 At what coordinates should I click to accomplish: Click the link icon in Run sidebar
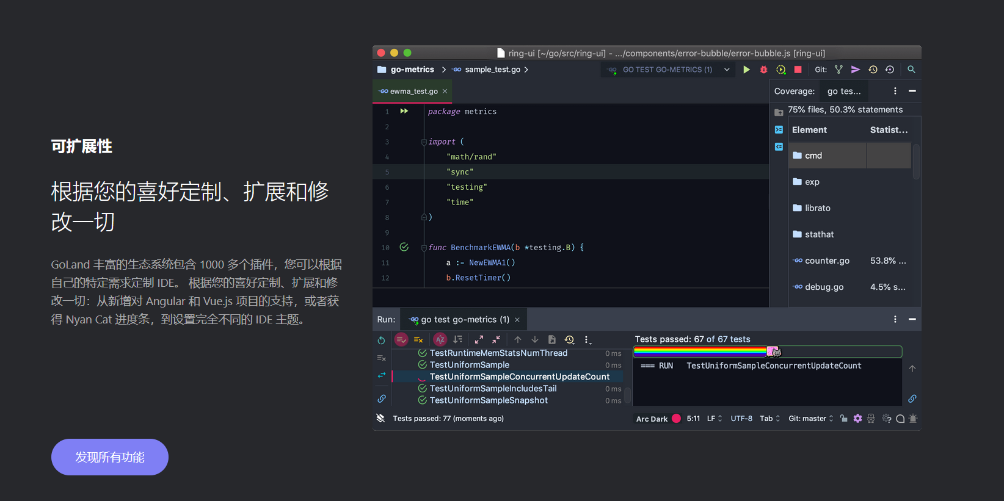point(381,398)
